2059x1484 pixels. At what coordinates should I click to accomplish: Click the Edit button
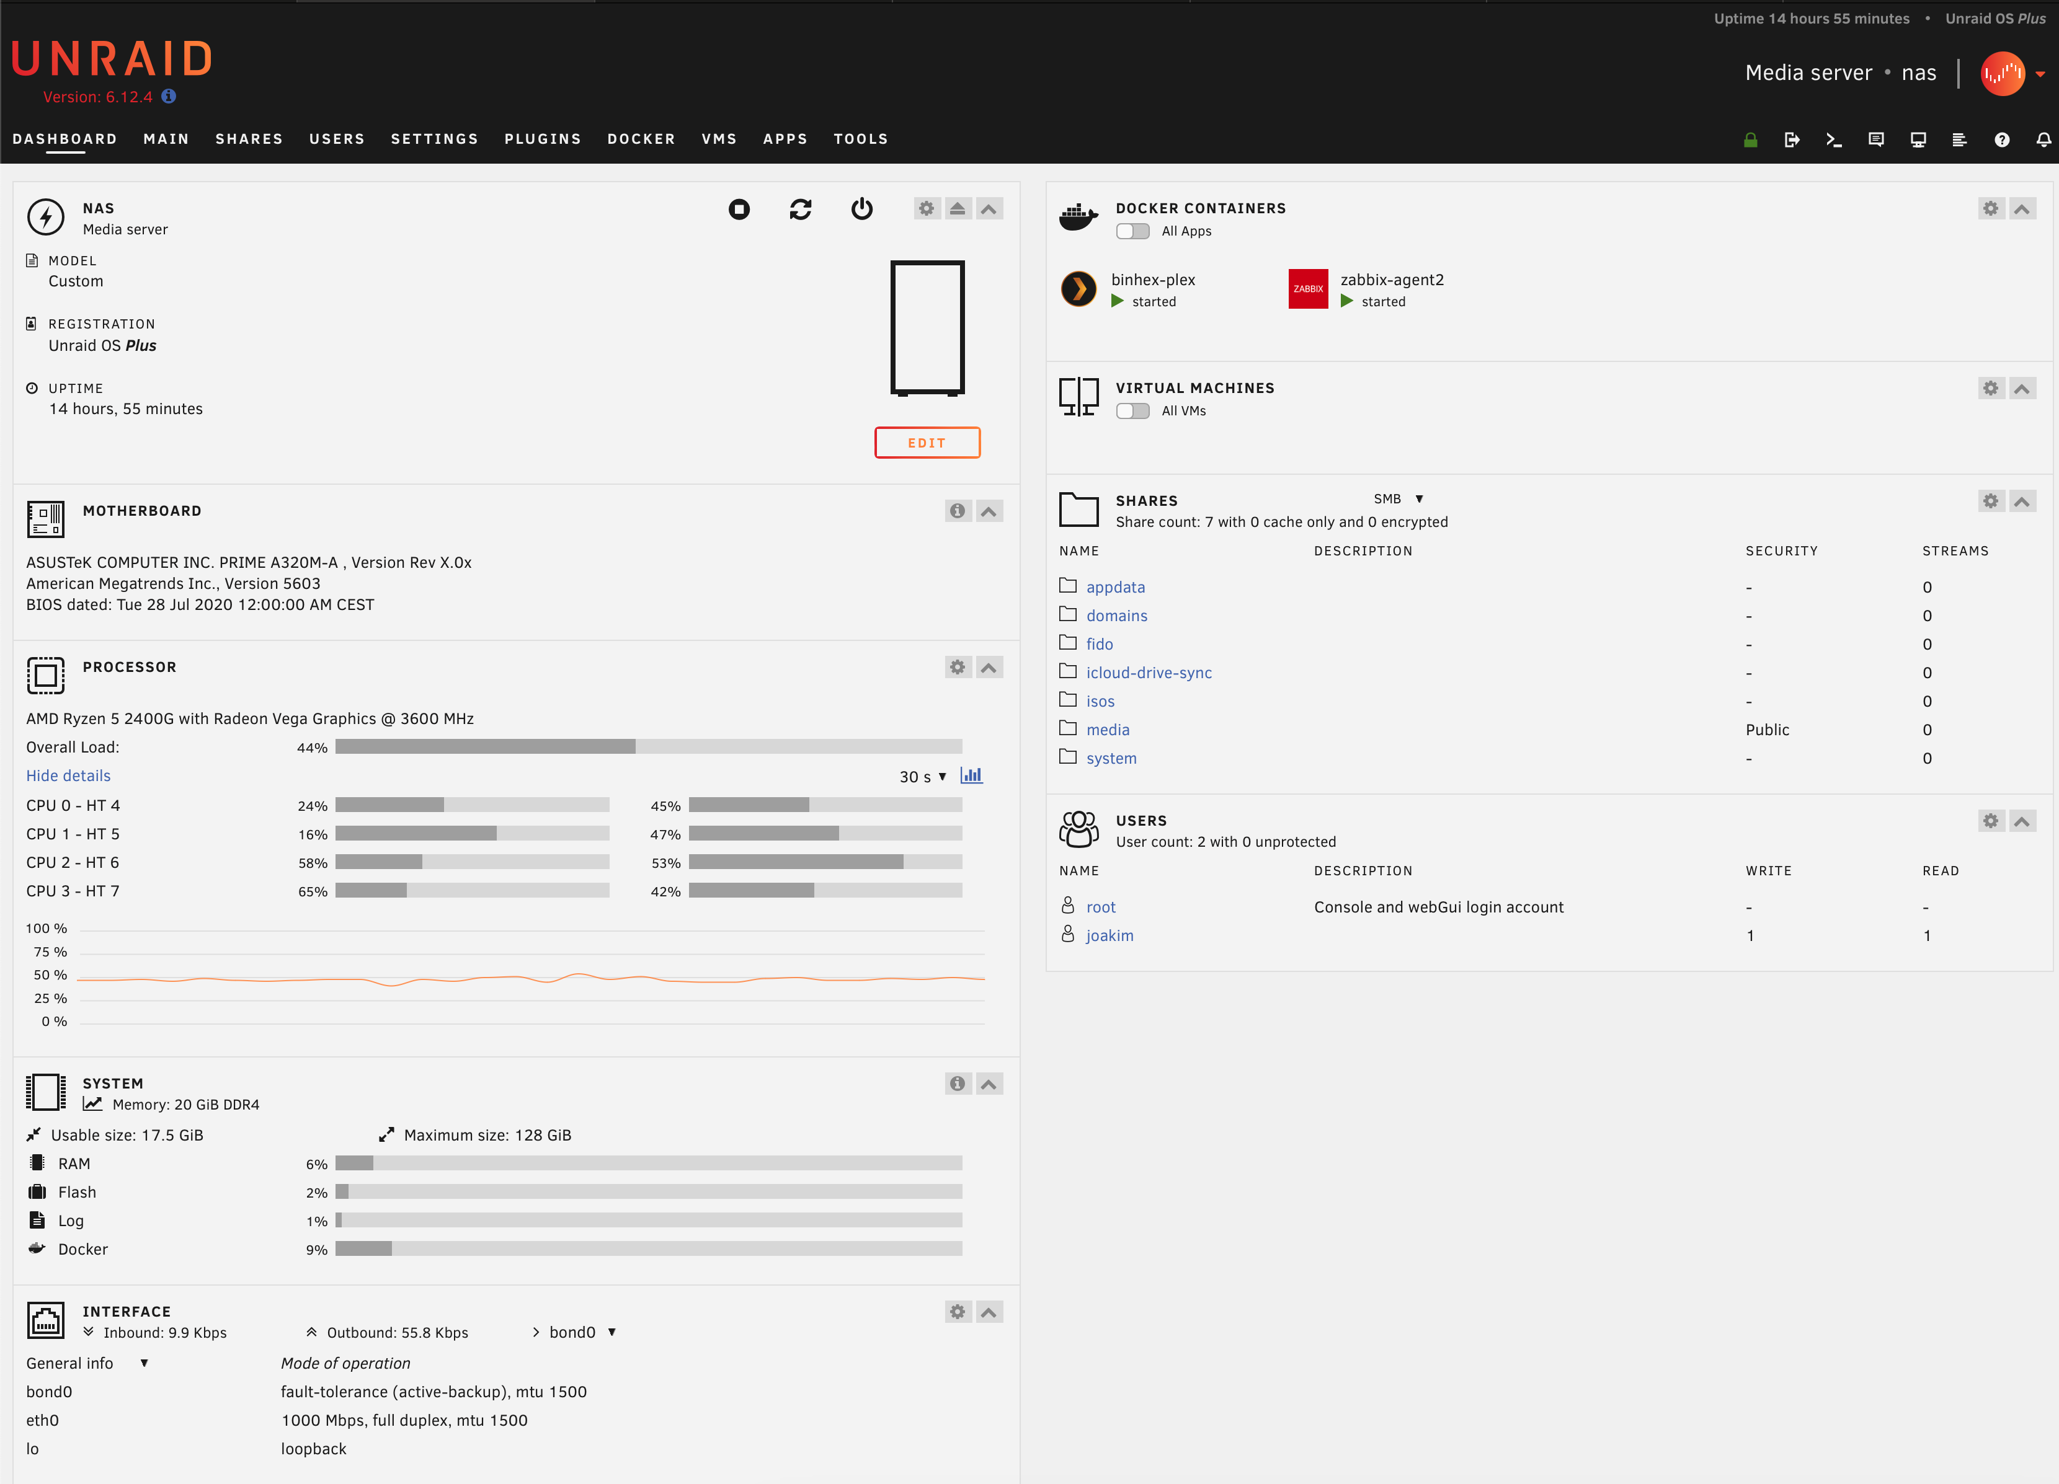[x=927, y=443]
